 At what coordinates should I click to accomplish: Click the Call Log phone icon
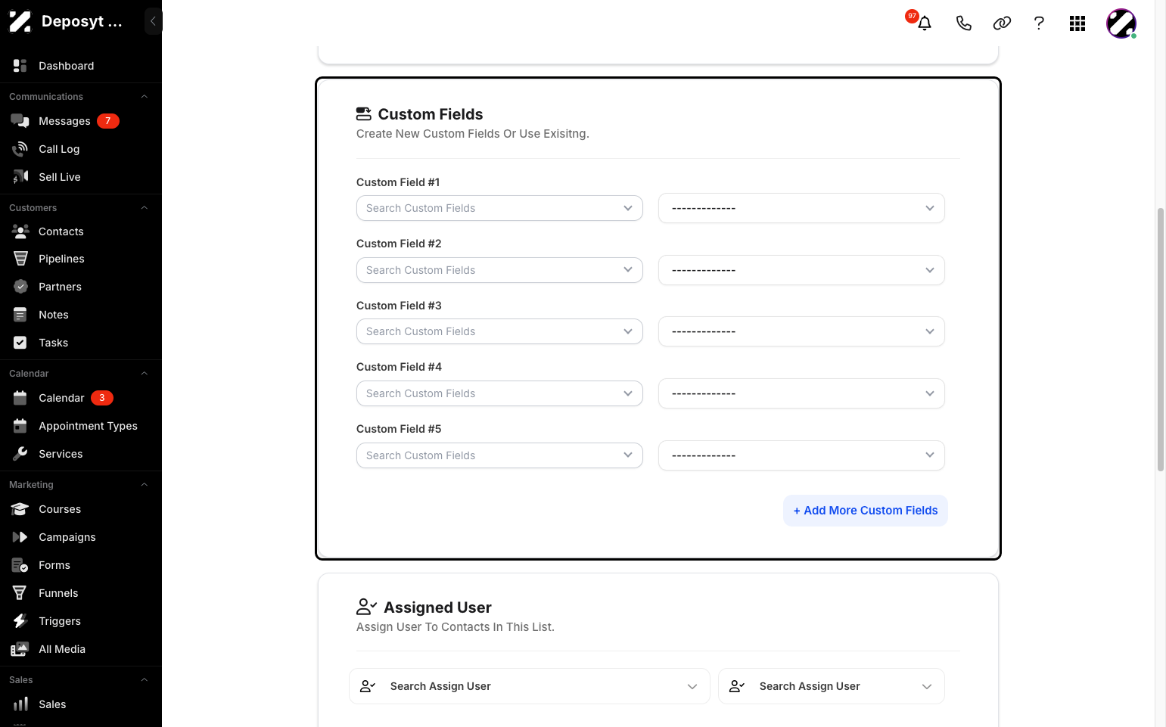[20, 149]
